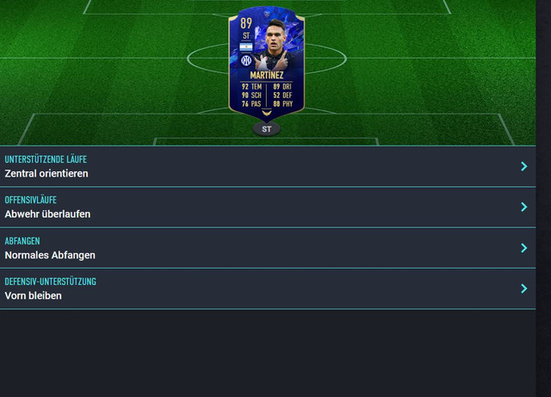Click the Inter Milan club badge

[246, 60]
